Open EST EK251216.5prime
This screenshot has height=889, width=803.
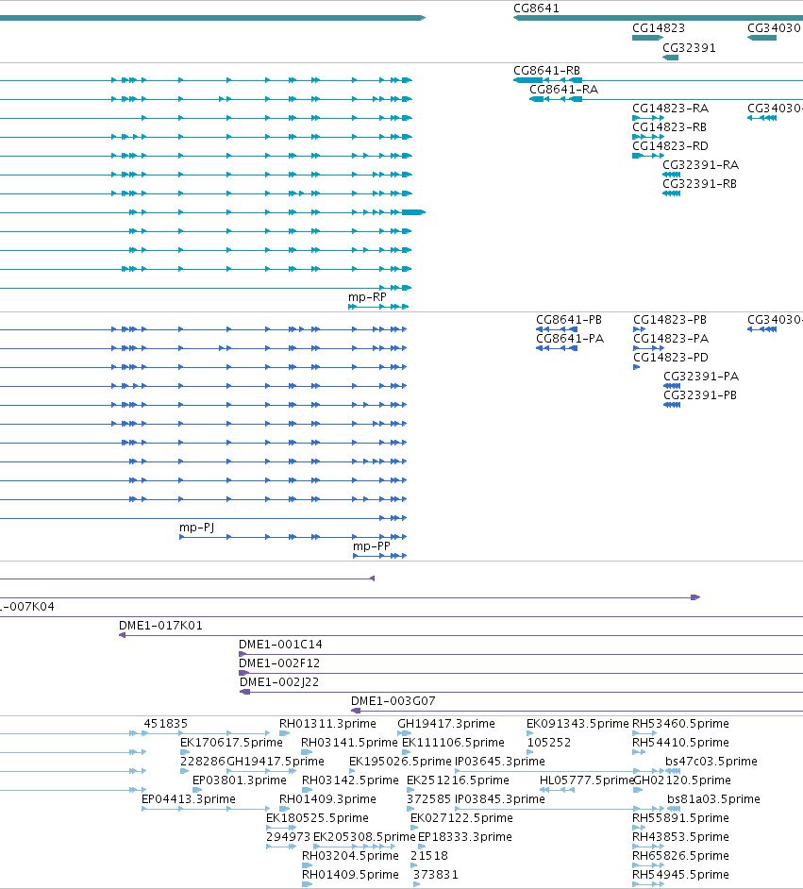(458, 780)
